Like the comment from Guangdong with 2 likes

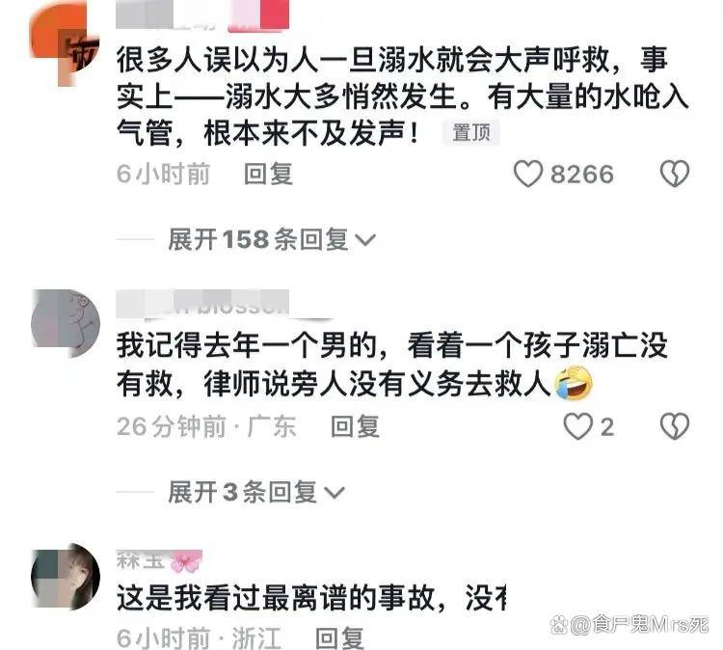point(578,426)
